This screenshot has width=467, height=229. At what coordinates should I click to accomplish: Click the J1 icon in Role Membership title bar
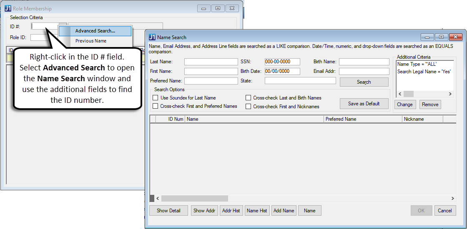point(8,9)
